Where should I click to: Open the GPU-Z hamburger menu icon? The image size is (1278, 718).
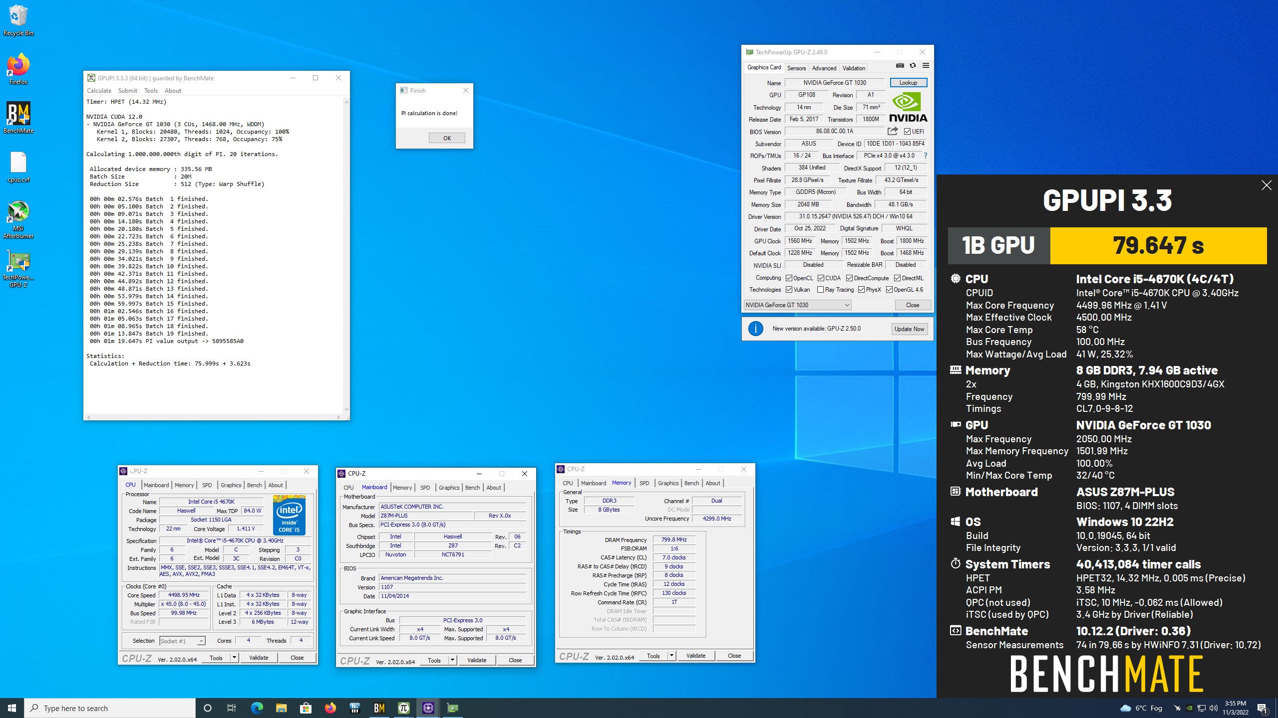926,65
